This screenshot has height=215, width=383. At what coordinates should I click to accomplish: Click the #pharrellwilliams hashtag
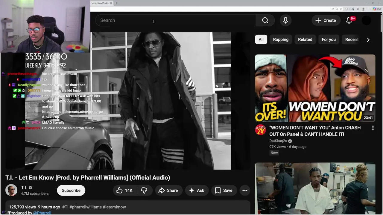coord(86,207)
